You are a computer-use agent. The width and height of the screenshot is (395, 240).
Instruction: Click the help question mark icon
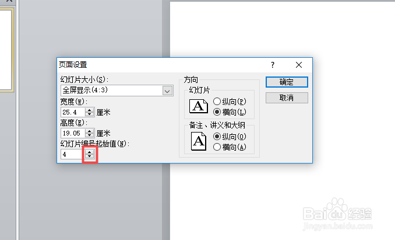(273, 65)
